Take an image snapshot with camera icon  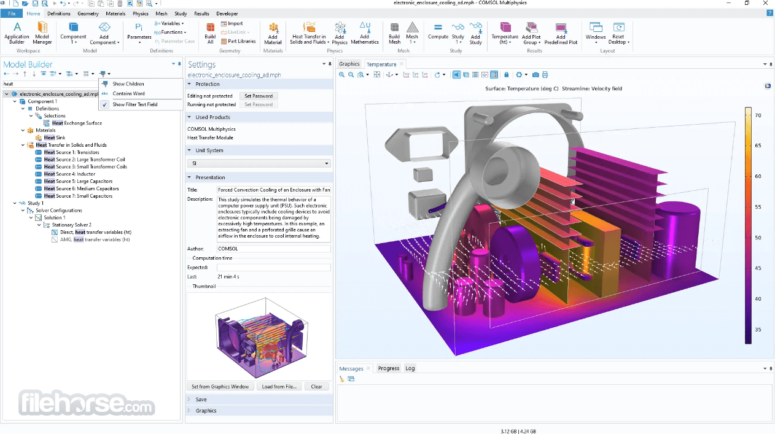tap(535, 74)
